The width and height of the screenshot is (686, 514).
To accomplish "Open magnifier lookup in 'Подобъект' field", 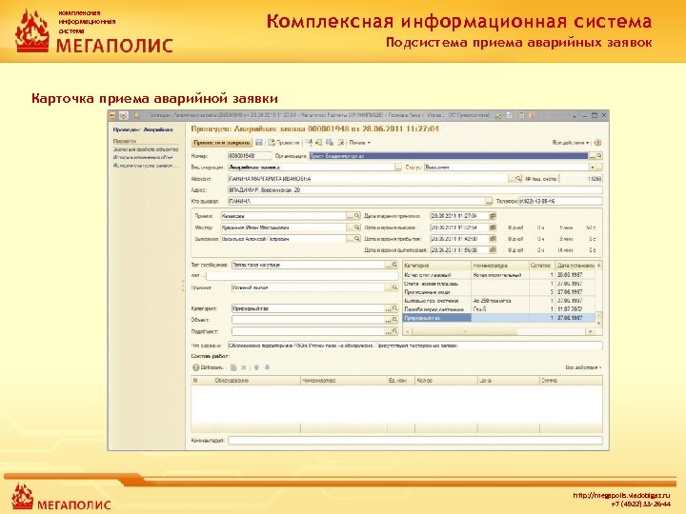I will pos(394,331).
